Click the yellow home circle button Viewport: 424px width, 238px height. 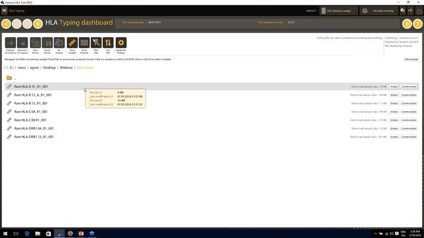coord(38,24)
